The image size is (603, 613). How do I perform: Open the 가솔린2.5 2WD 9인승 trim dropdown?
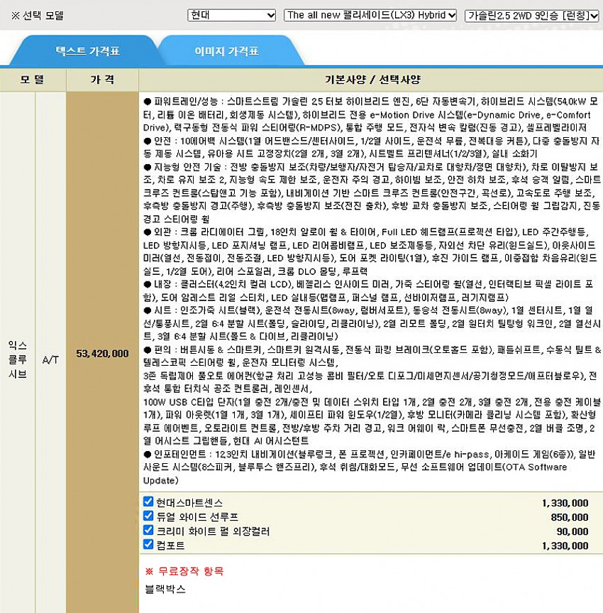click(x=531, y=15)
